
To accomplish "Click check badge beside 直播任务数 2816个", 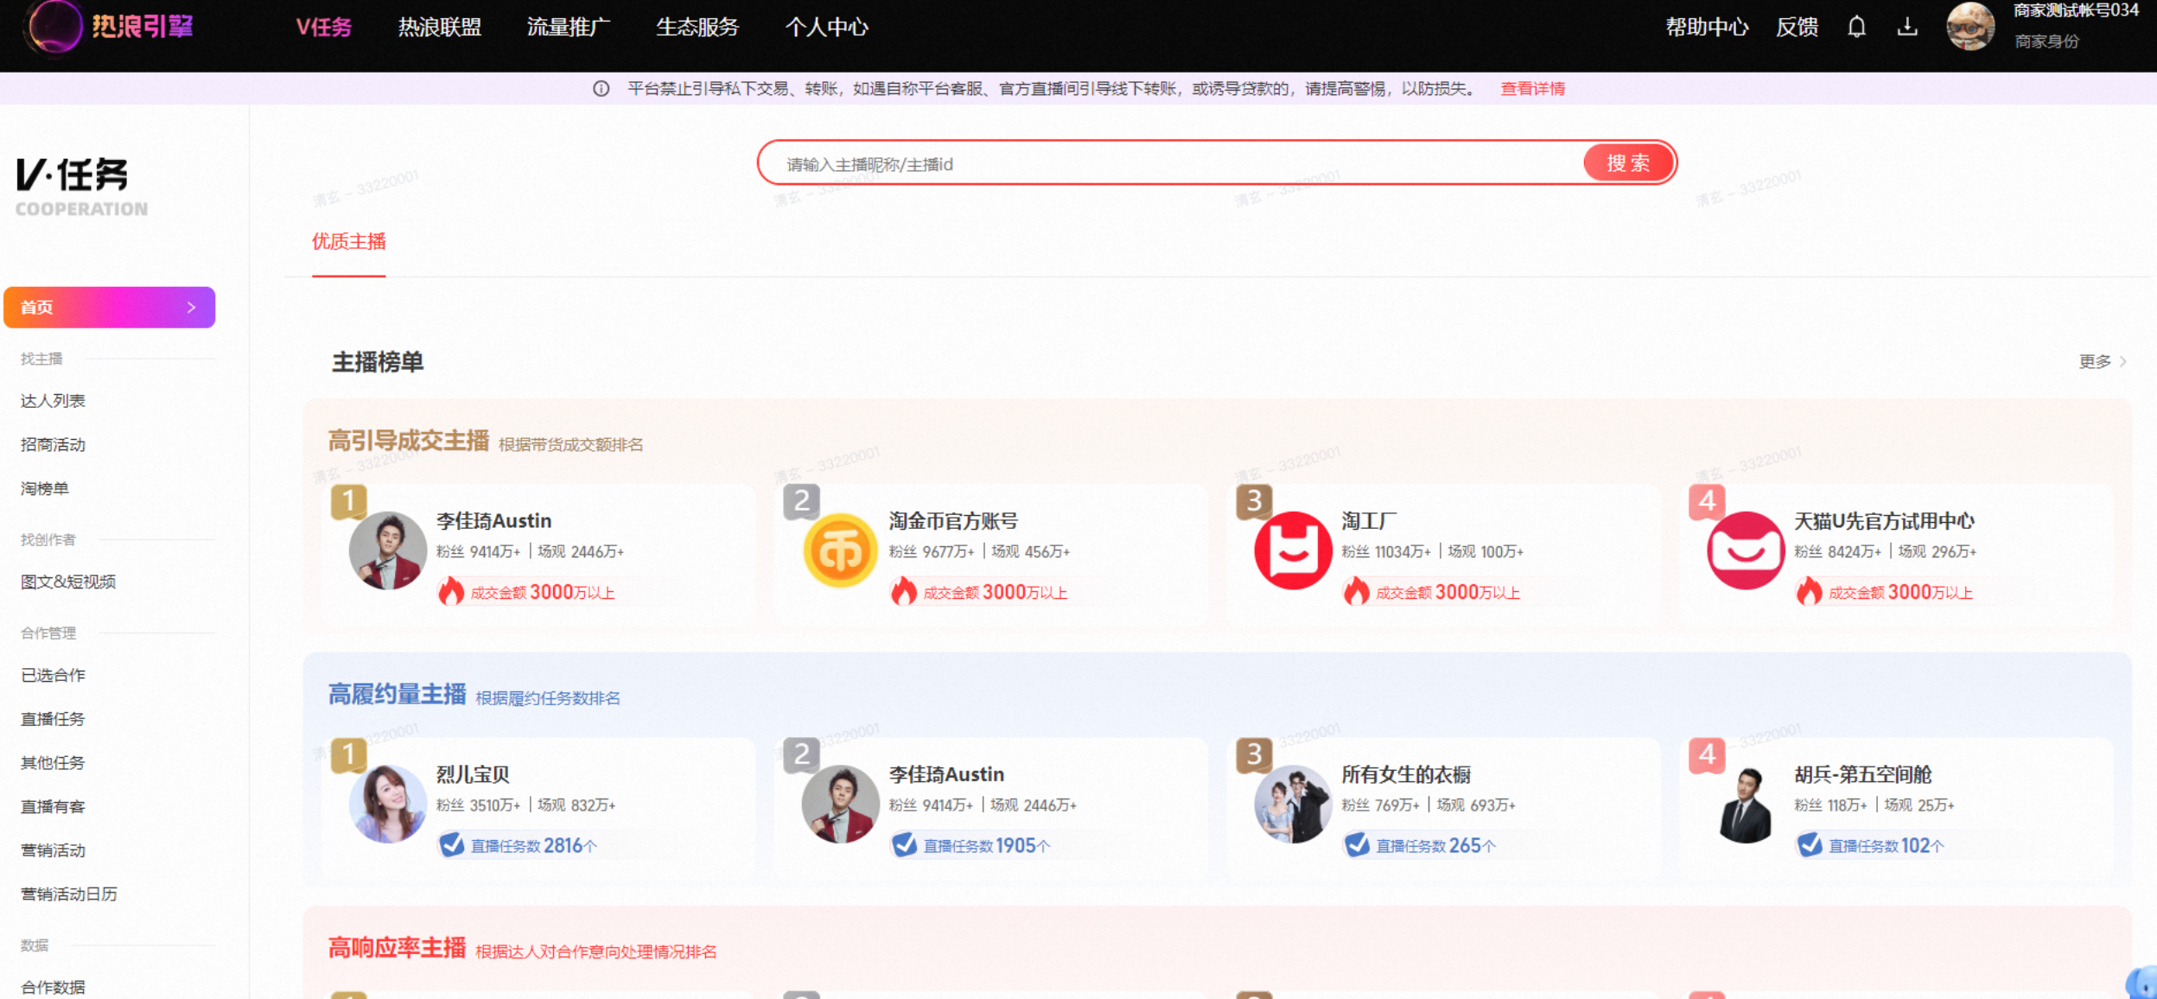I will (451, 845).
